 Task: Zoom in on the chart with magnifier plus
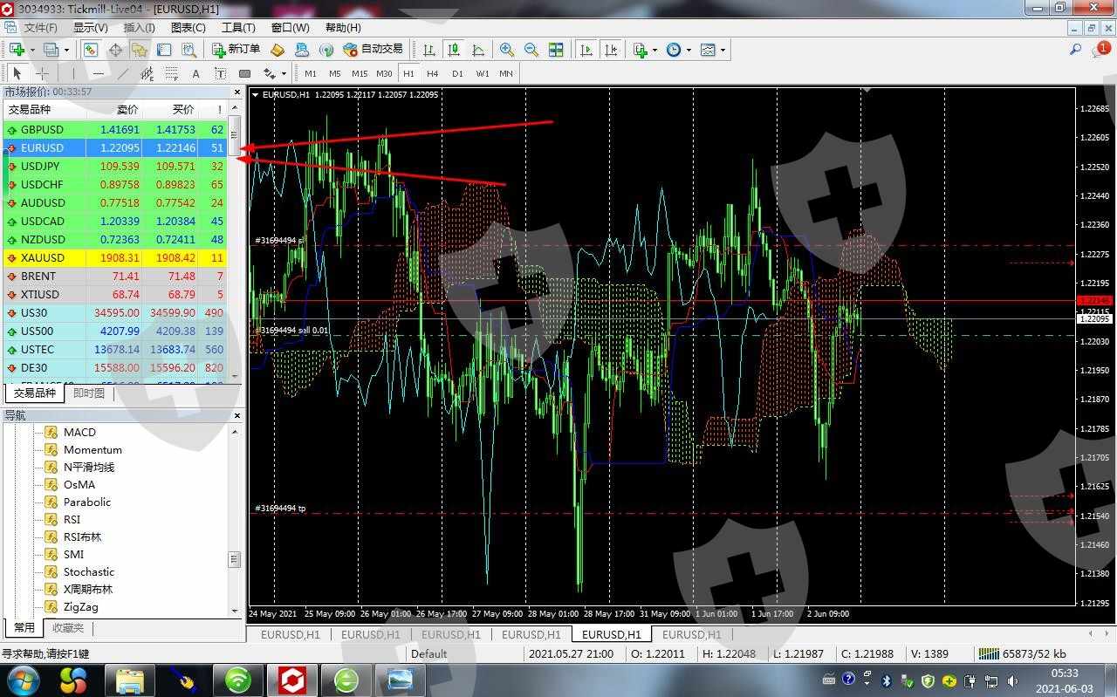tap(506, 50)
